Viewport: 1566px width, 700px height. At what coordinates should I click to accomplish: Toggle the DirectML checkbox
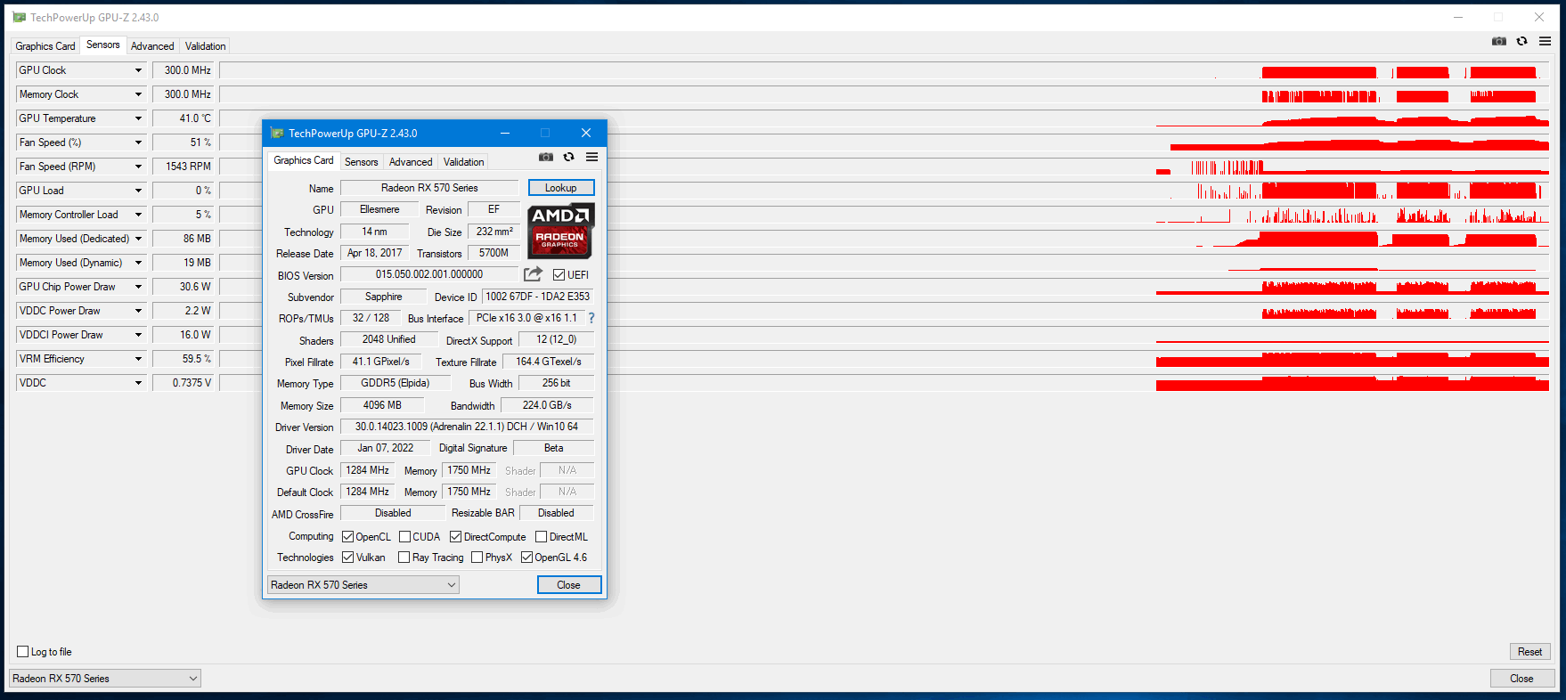point(542,537)
